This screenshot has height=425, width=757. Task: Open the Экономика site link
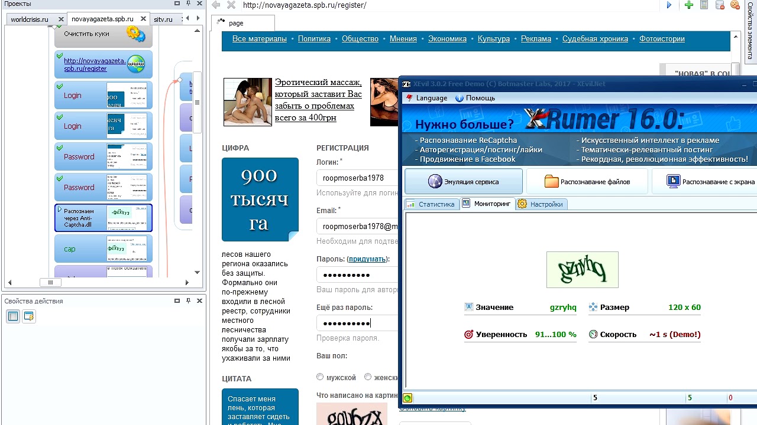click(x=447, y=39)
